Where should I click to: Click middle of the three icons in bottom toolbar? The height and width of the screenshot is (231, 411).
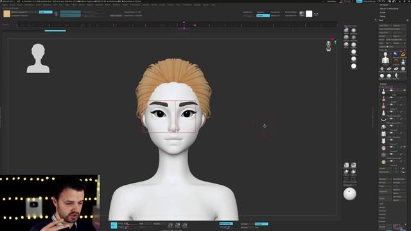click(177, 225)
